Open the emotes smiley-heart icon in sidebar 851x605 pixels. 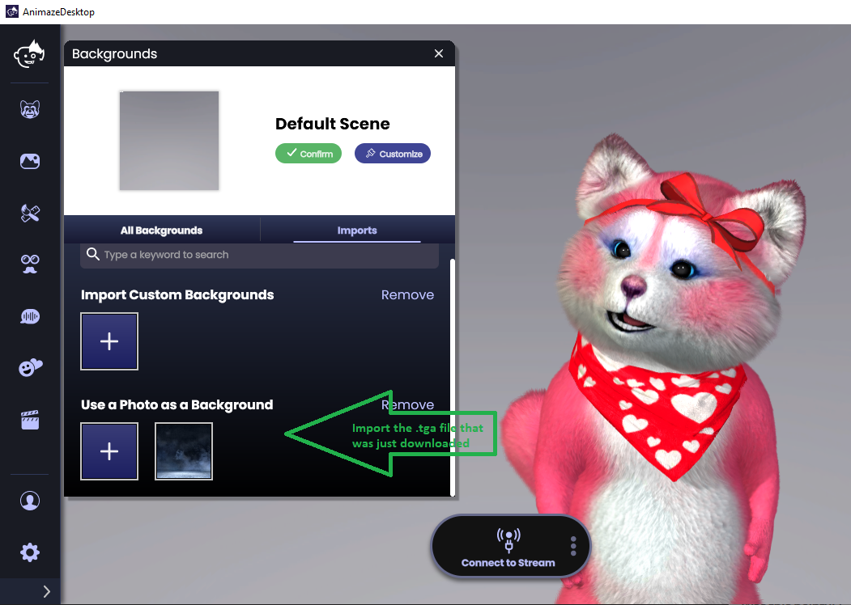(x=30, y=367)
